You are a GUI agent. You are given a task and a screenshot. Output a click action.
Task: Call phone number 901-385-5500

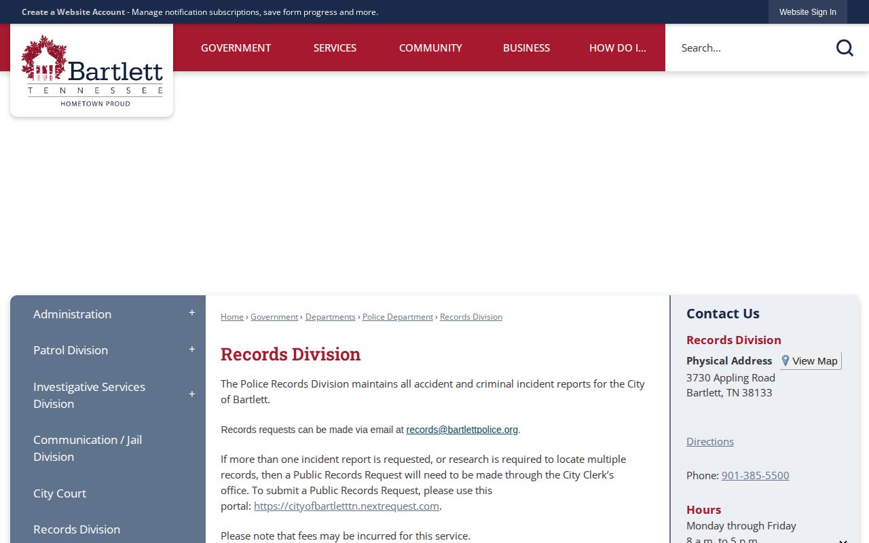pyautogui.click(x=756, y=475)
